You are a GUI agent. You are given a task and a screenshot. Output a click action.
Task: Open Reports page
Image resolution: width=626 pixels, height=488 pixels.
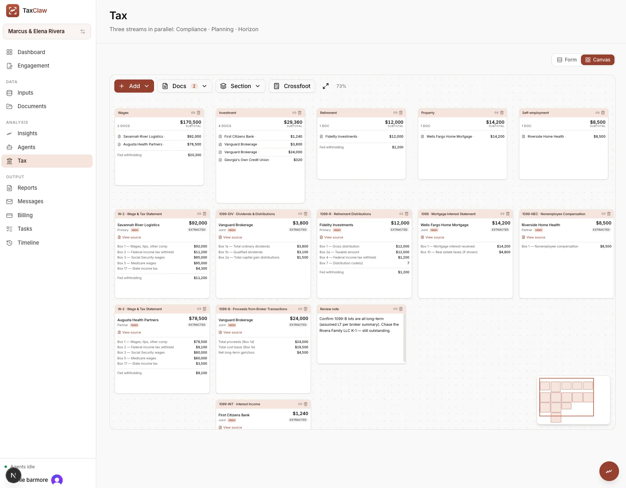47,188
